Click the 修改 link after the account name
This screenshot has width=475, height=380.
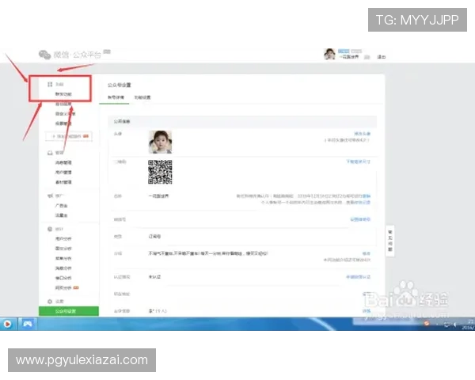(x=367, y=196)
